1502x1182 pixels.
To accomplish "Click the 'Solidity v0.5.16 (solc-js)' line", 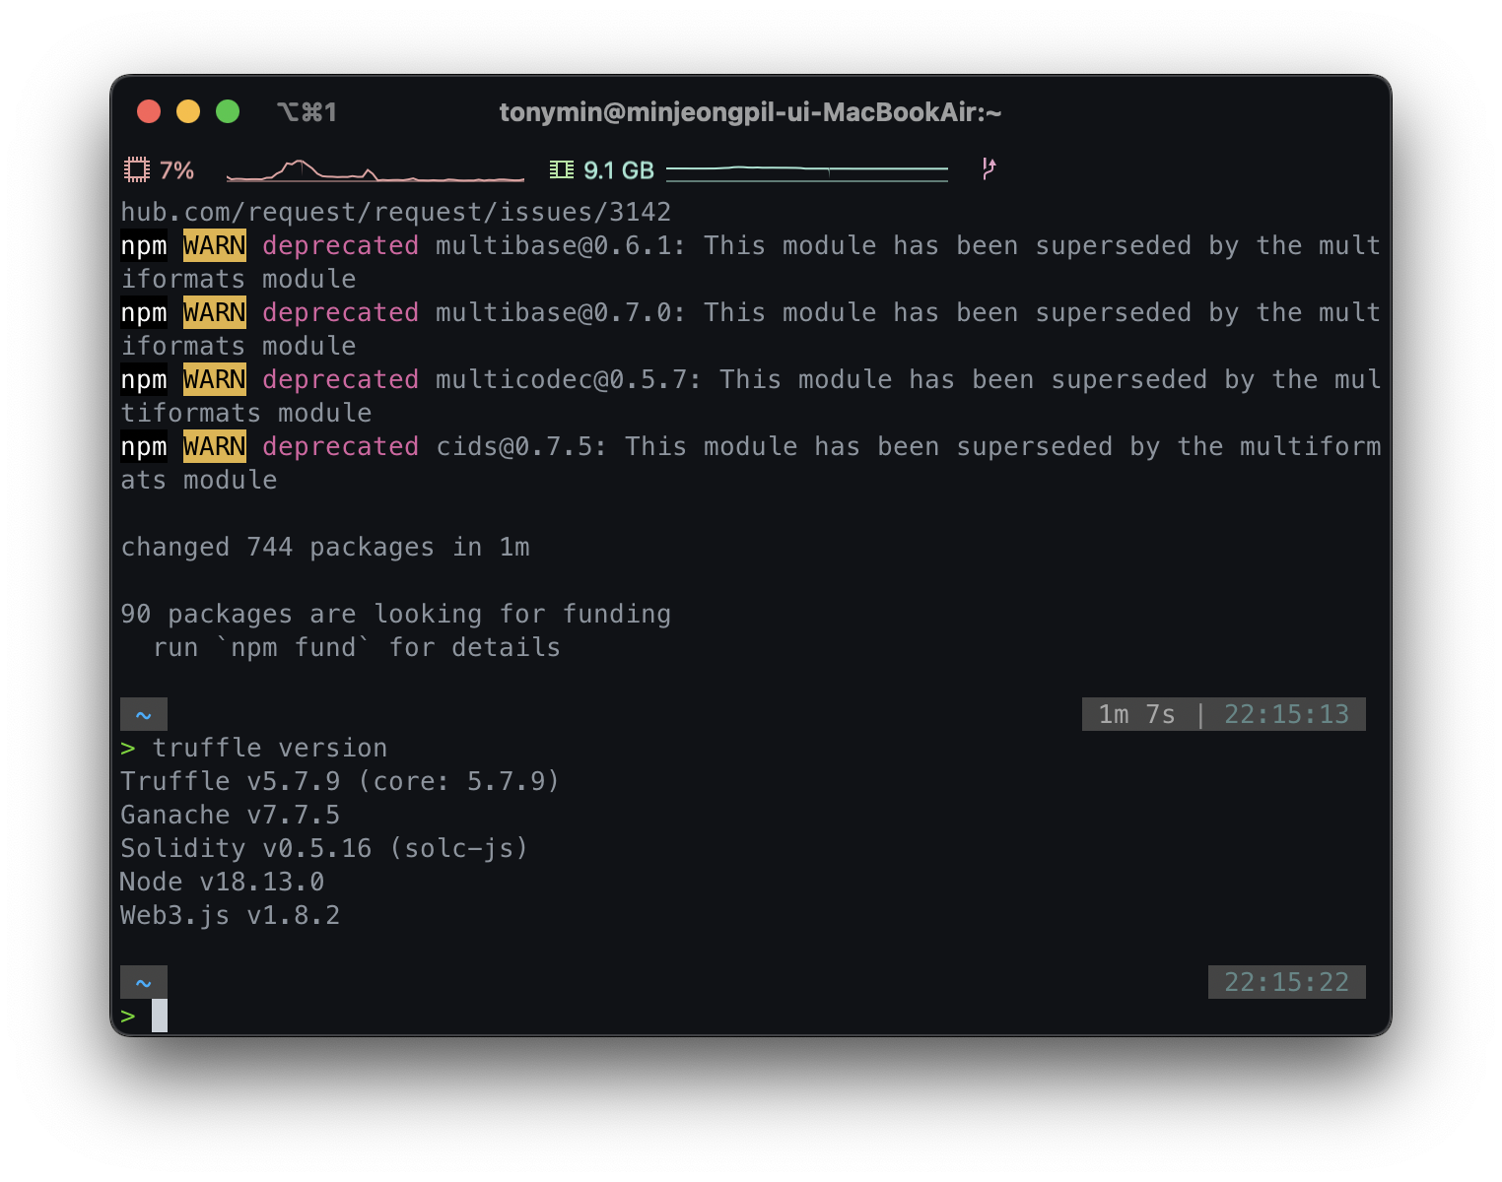I will (x=324, y=848).
